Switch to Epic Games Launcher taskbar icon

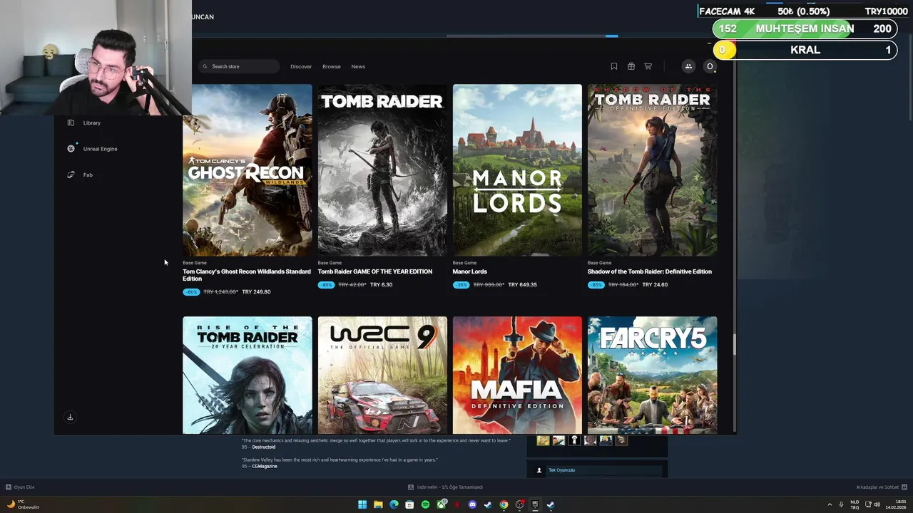535,504
